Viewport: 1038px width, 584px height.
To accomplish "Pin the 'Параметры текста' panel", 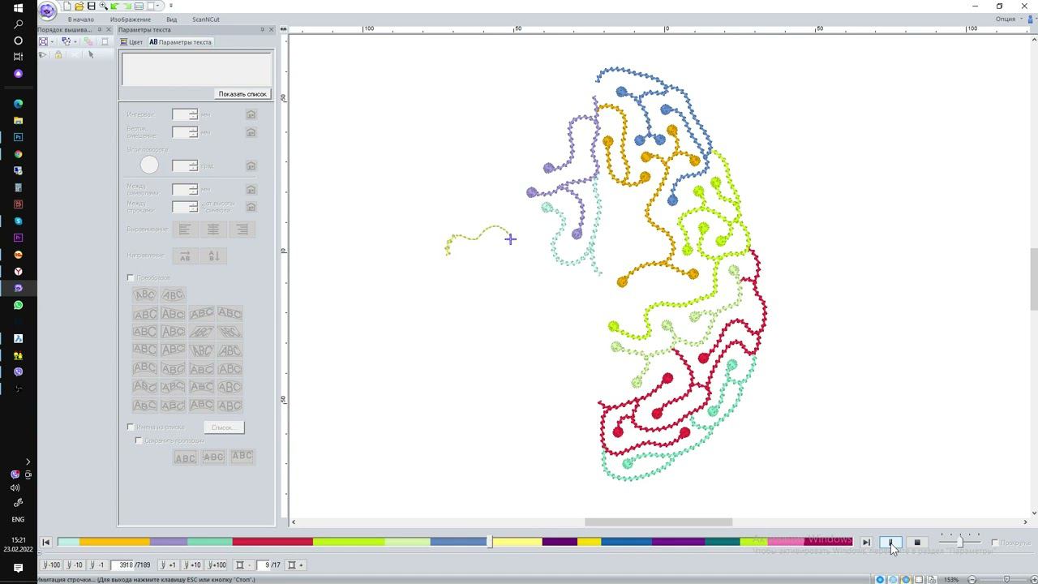I will [262, 30].
